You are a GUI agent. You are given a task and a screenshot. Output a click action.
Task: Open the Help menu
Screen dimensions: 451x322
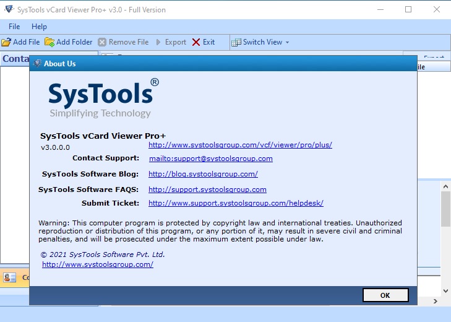point(39,27)
